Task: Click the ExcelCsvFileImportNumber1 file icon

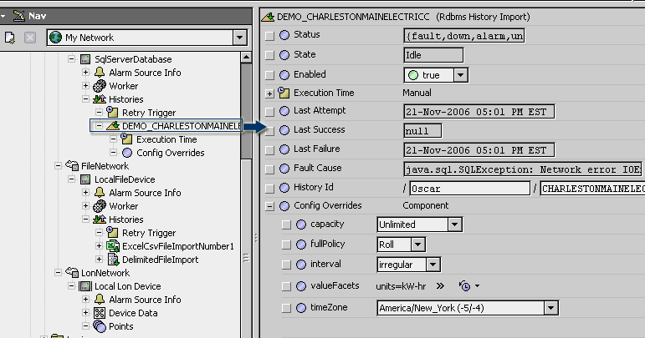Action: (114, 246)
